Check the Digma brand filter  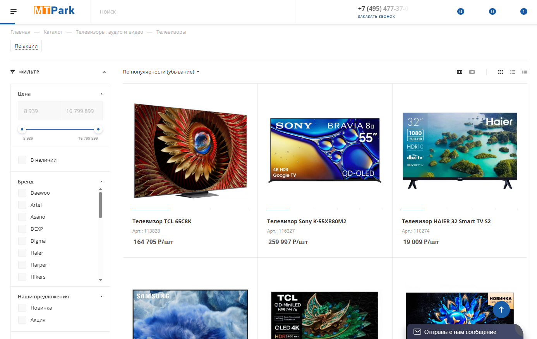22,241
